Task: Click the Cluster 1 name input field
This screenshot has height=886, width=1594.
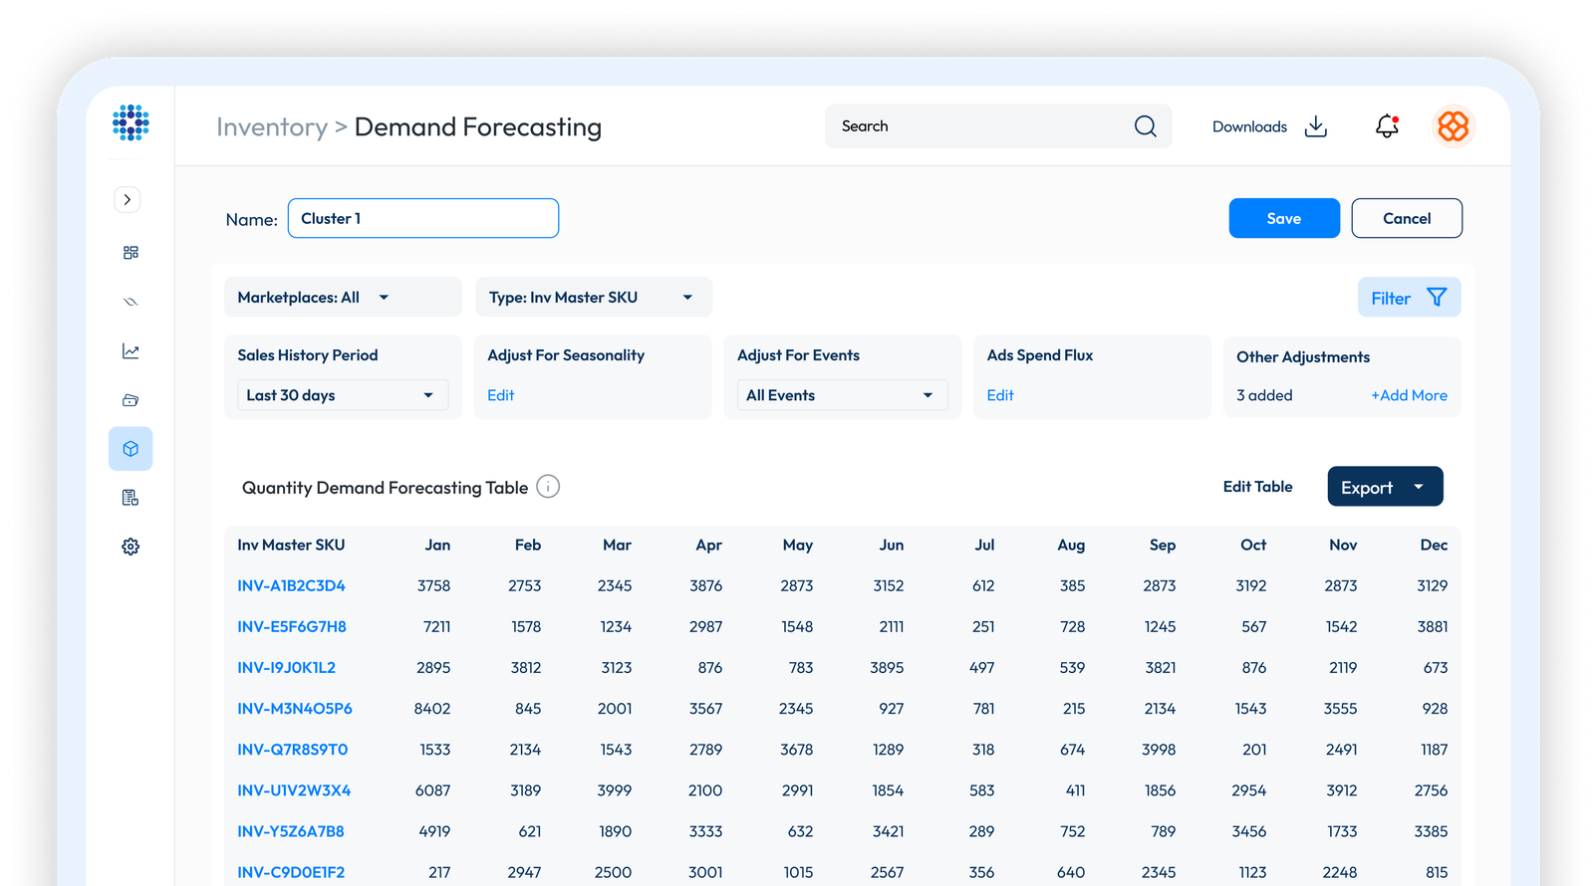Action: tap(423, 218)
